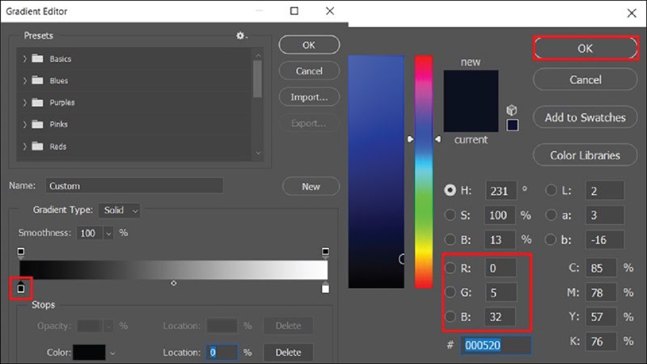This screenshot has height=364, width=647.
Task: Open Color Libraries
Action: (585, 155)
